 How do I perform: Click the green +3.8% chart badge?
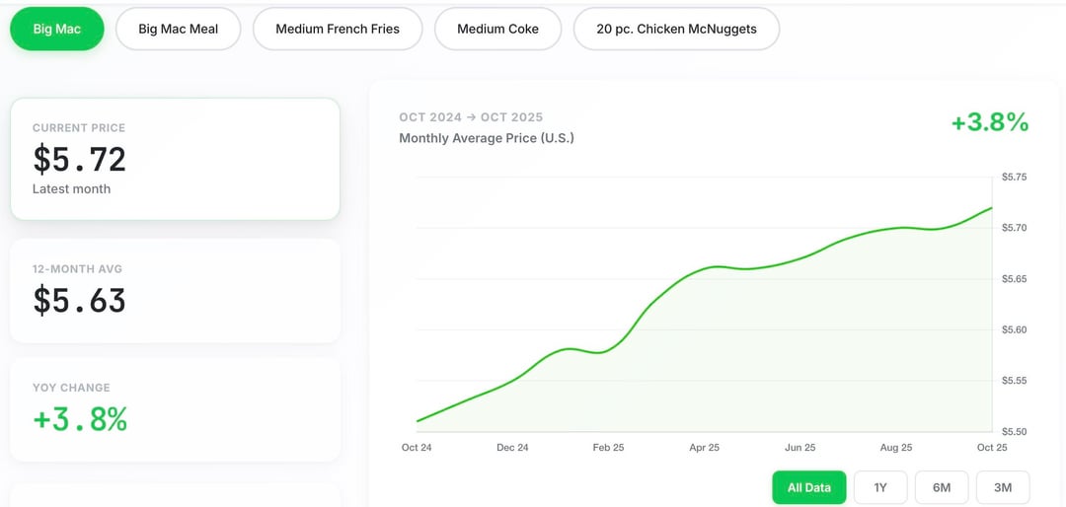click(x=989, y=122)
